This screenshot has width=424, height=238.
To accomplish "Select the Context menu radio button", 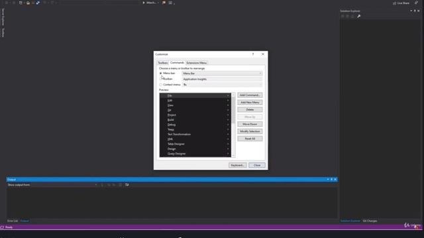I will pyautogui.click(x=160, y=85).
